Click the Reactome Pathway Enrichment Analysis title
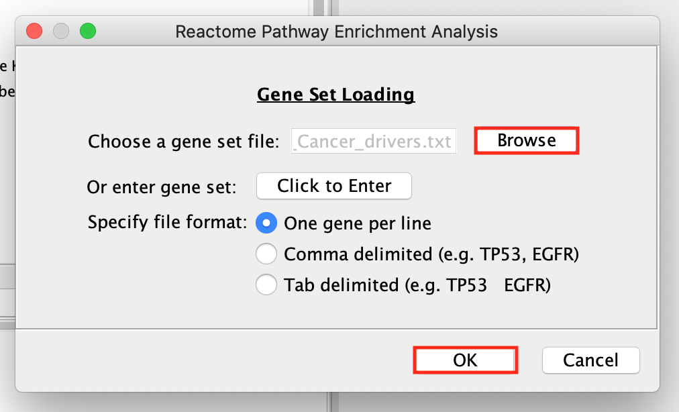 tap(336, 31)
